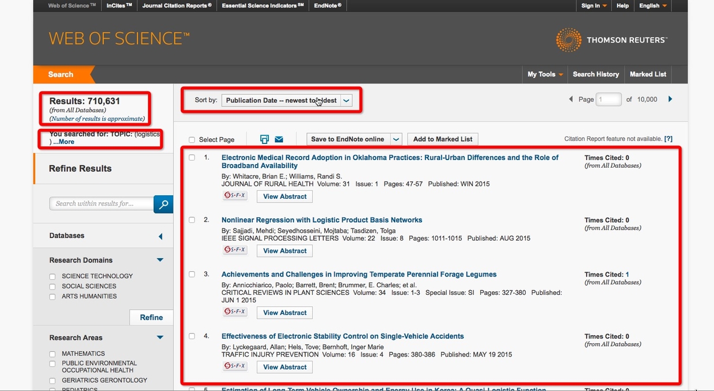This screenshot has height=391, width=714.
Task: View Abstract for Electronic Stability Control result
Action: pyautogui.click(x=285, y=367)
